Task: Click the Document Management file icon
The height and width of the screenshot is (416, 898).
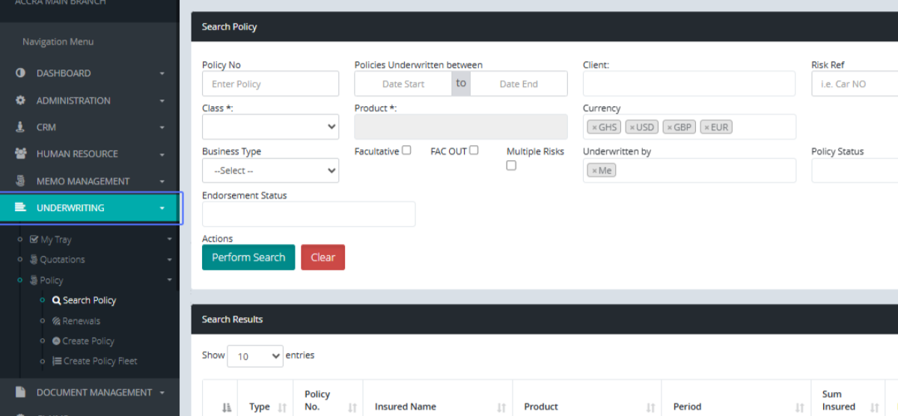Action: (21, 392)
